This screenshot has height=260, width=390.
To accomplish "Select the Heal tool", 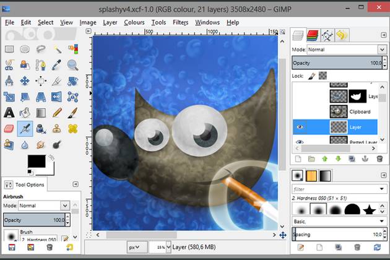I will pyautogui.click(x=72, y=129).
